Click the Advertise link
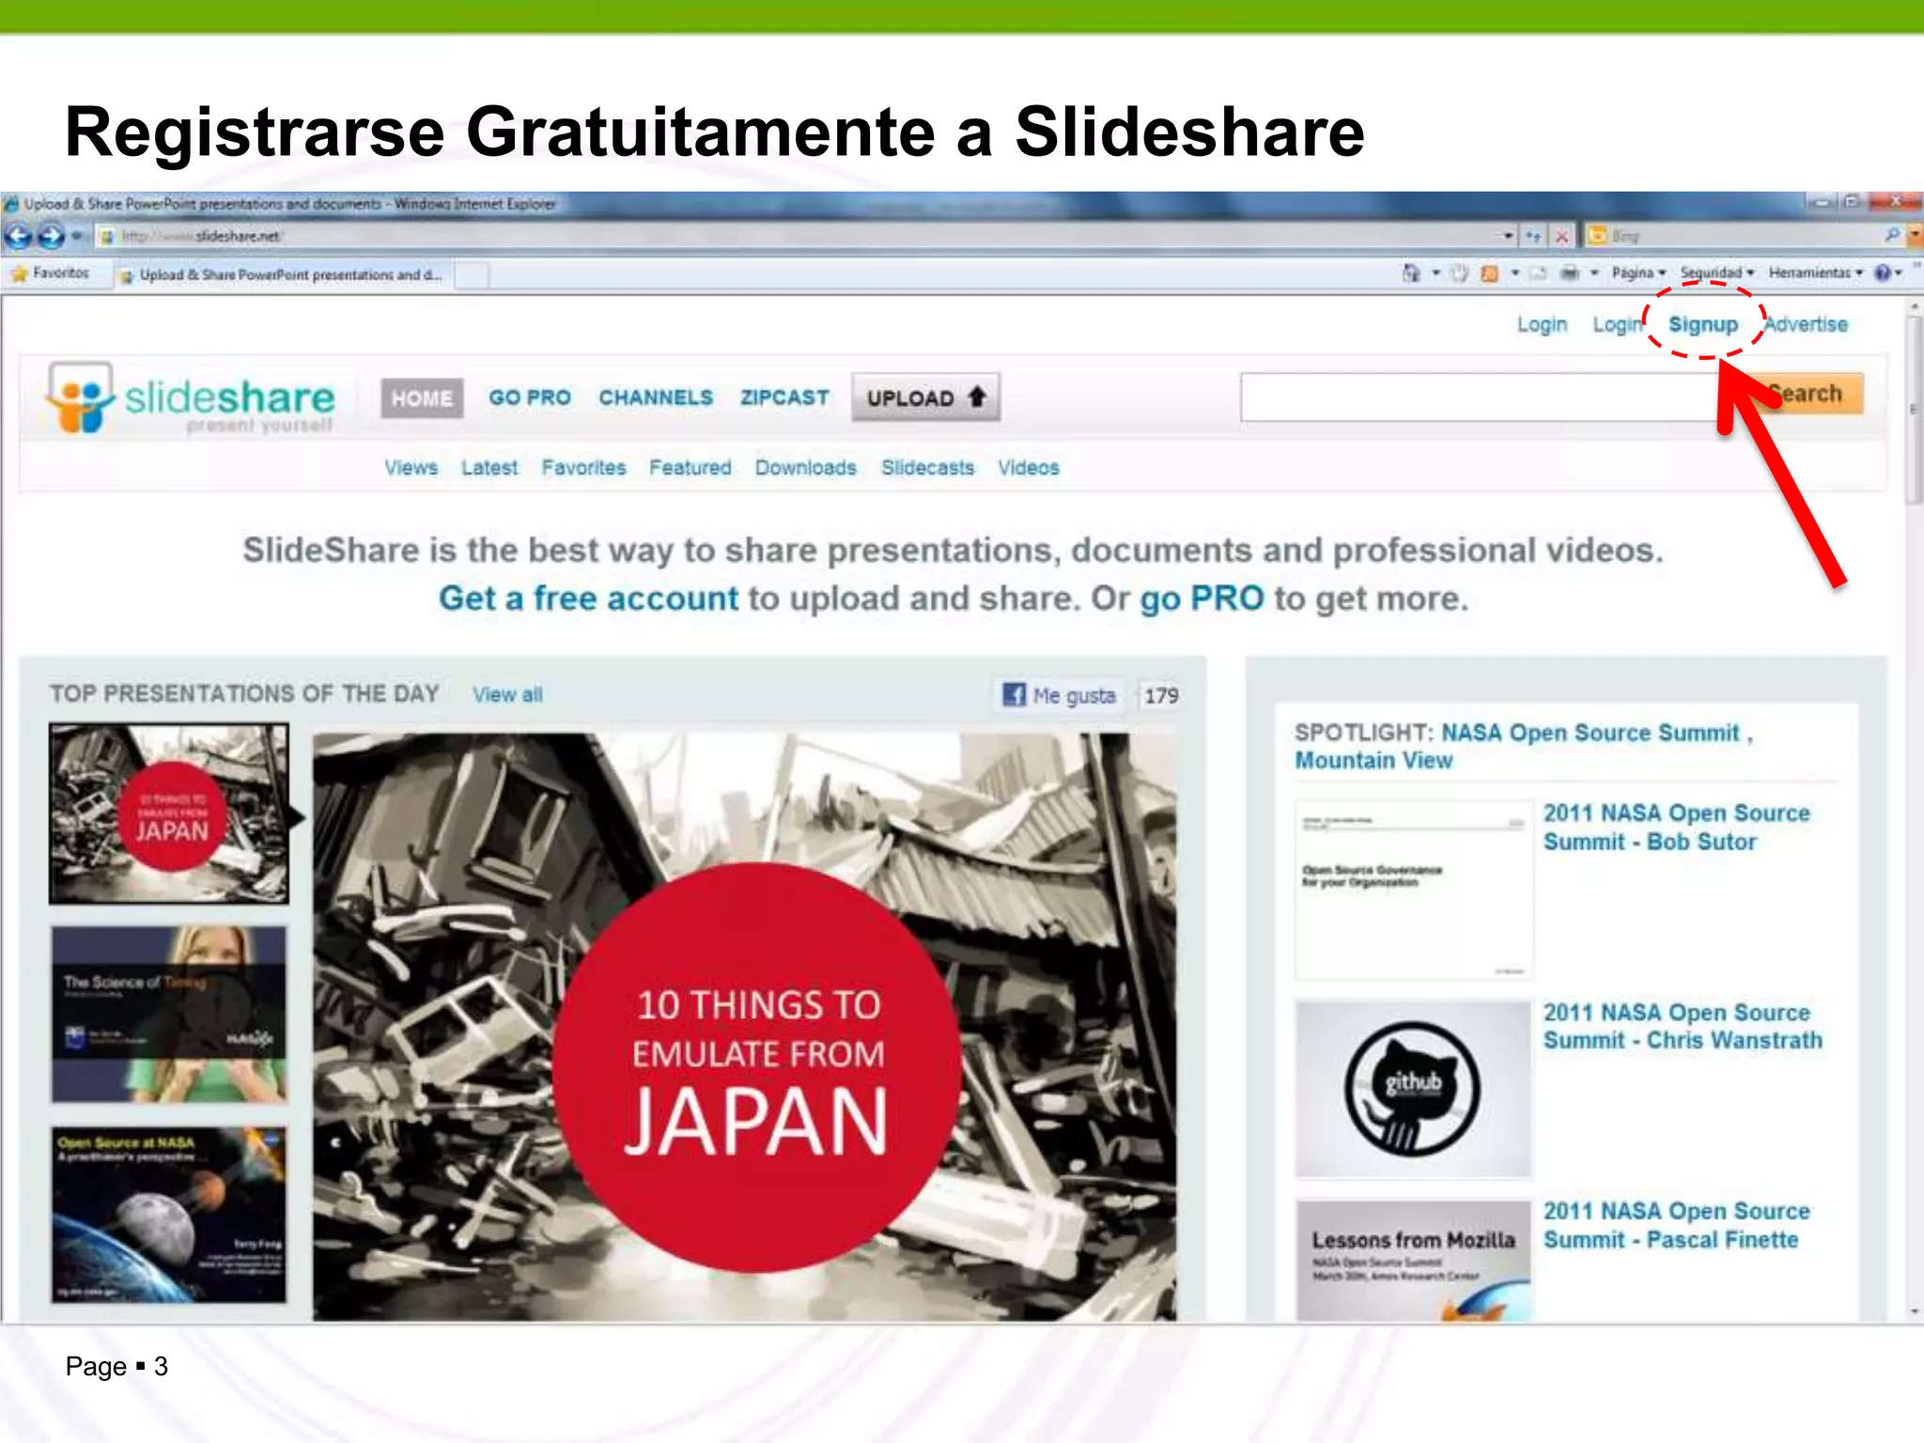Screen dimensions: 1924x1443 click(x=1806, y=324)
